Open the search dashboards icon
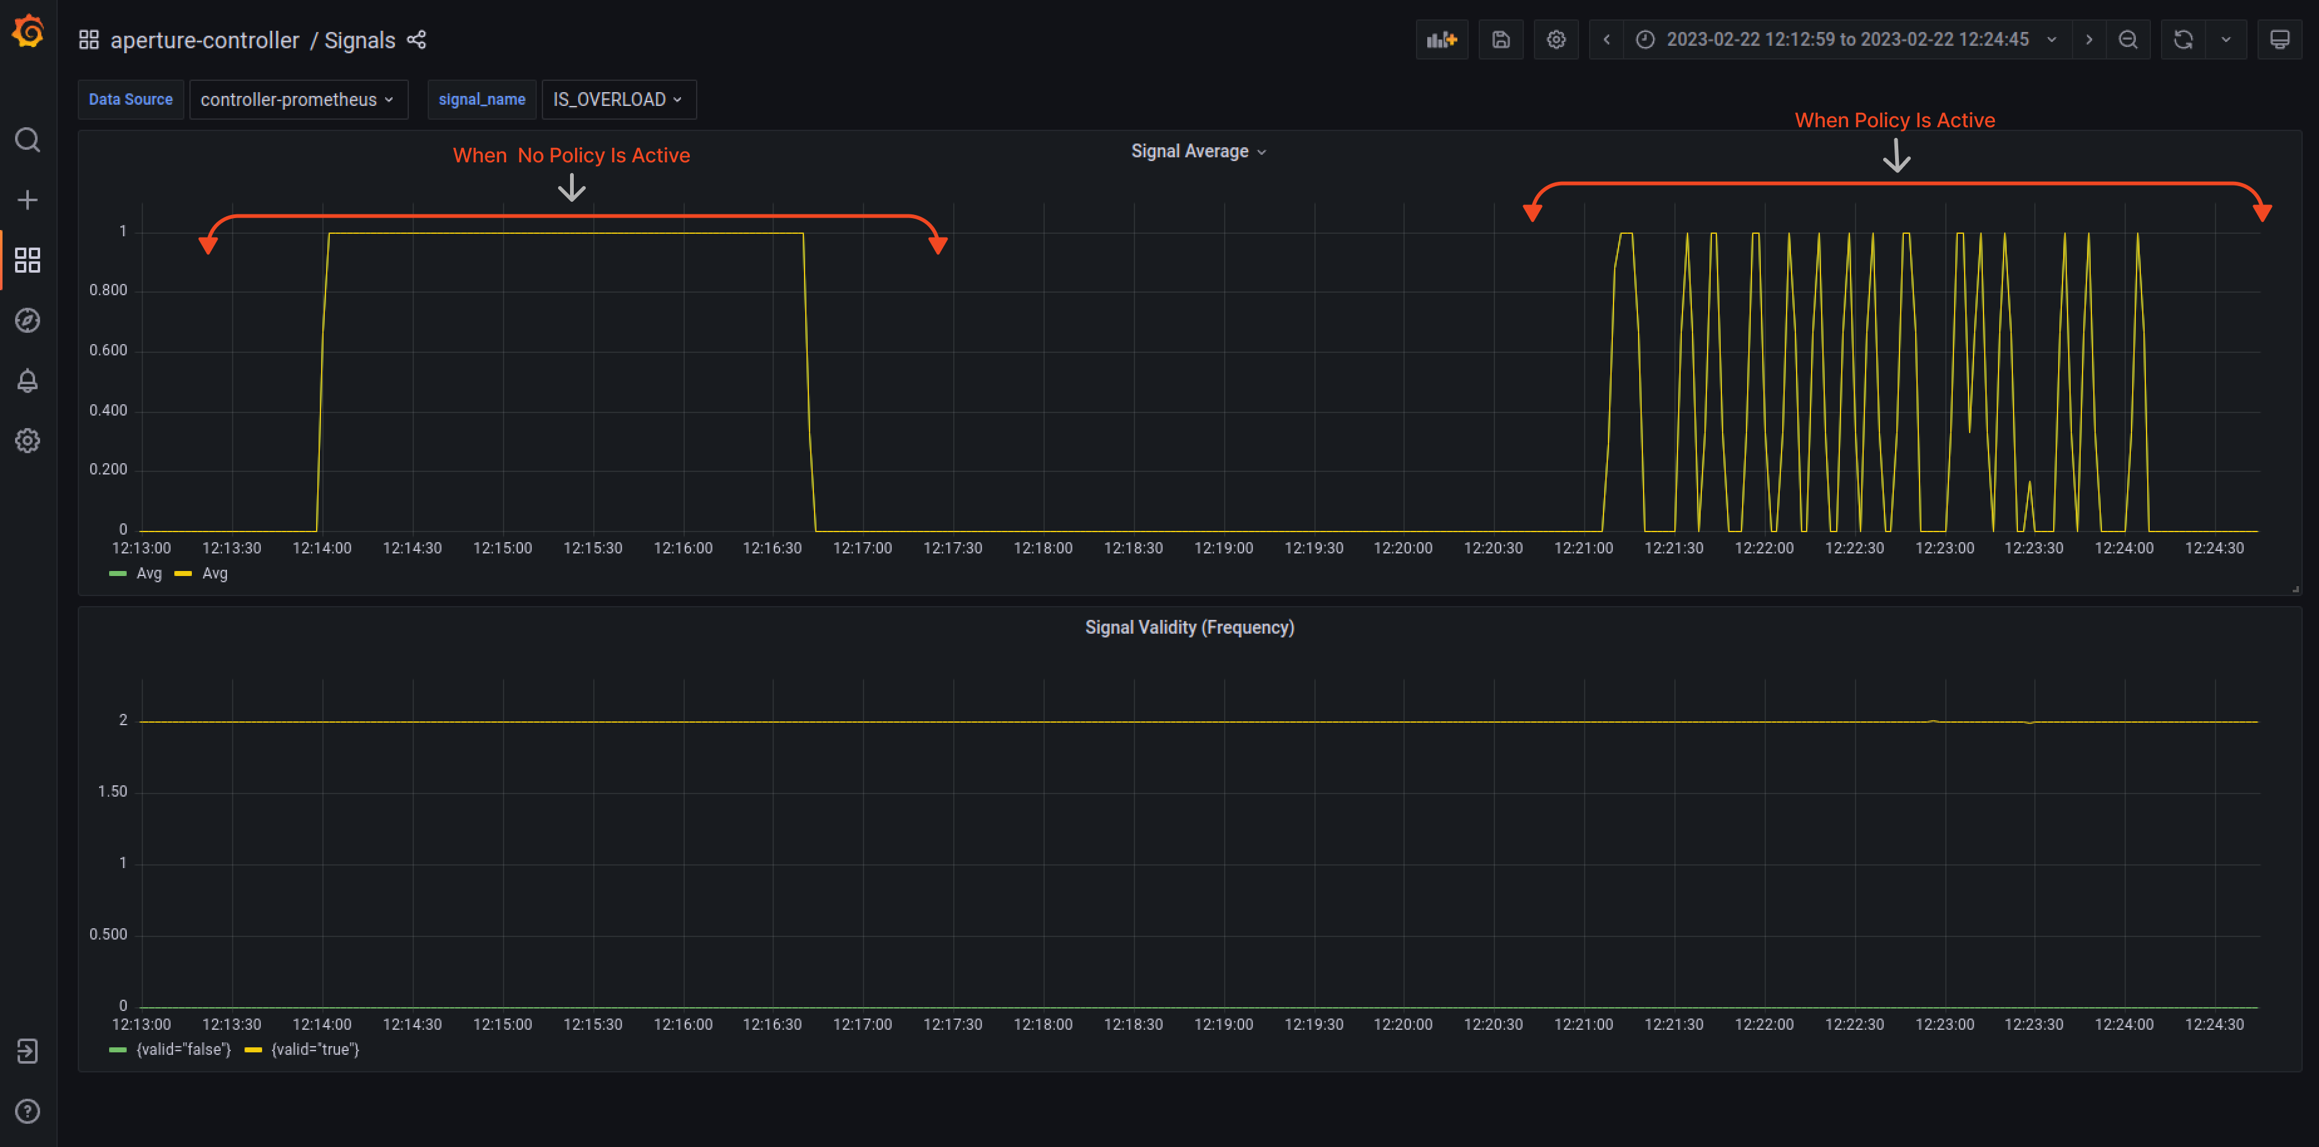Image resolution: width=2319 pixels, height=1147 pixels. (28, 140)
